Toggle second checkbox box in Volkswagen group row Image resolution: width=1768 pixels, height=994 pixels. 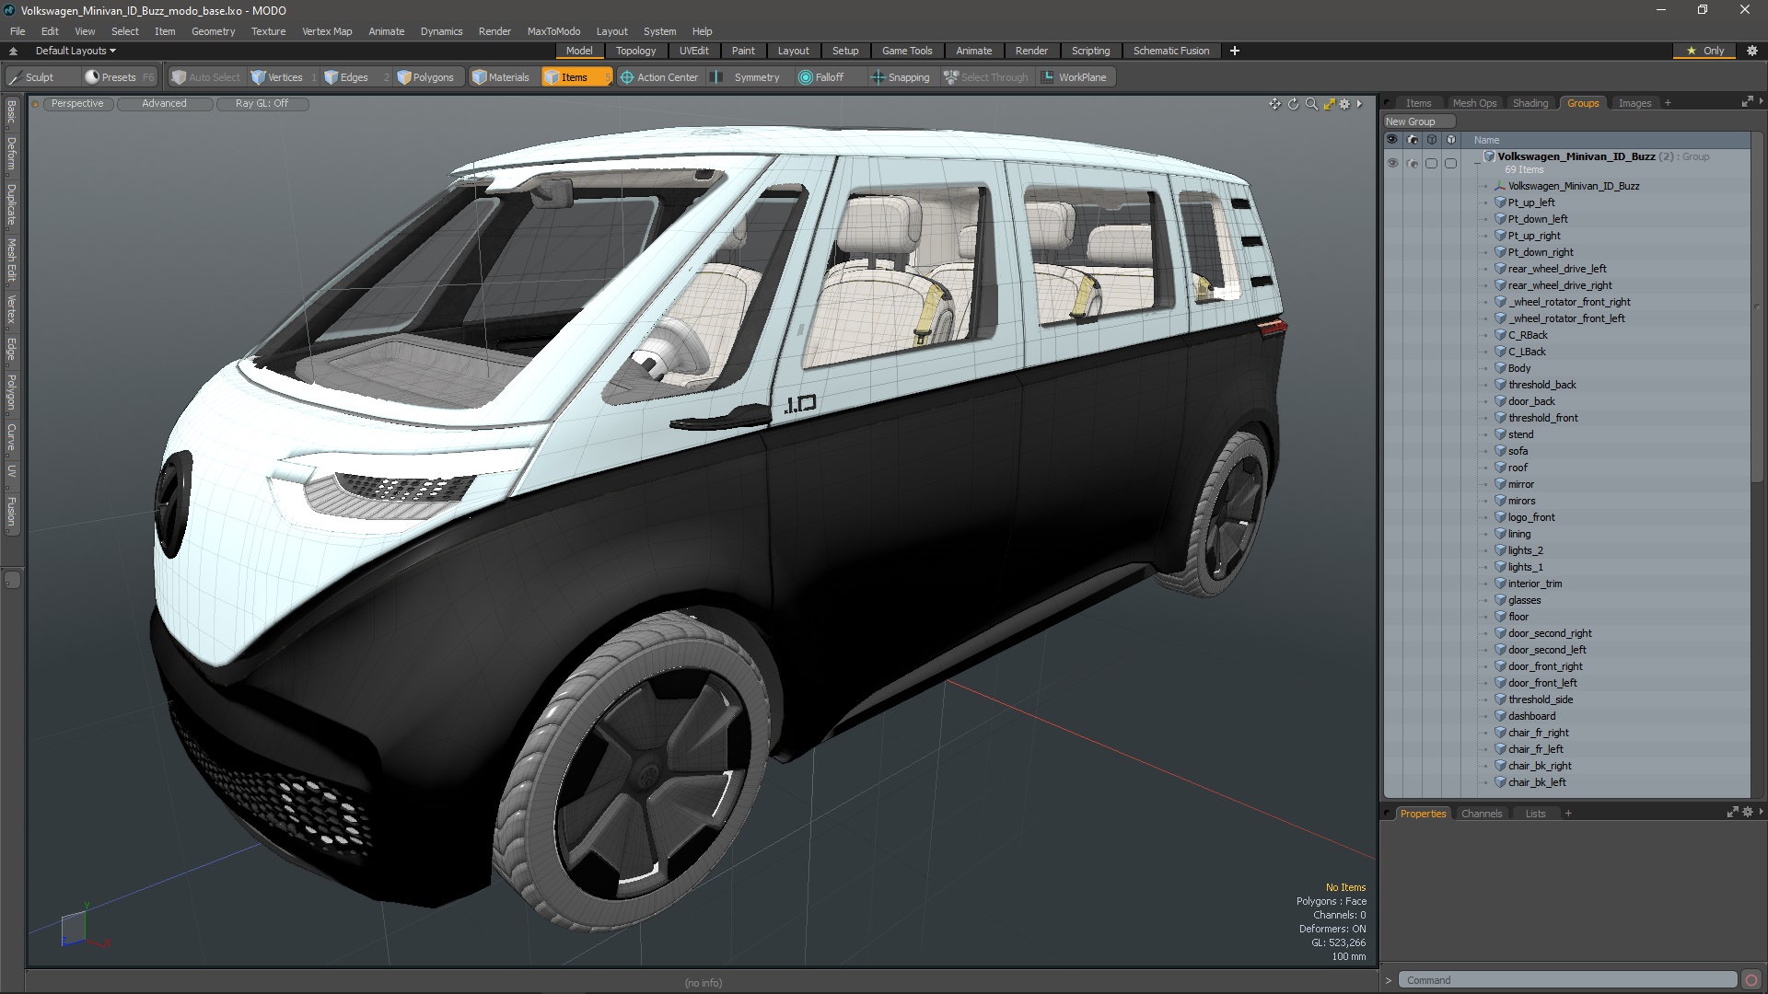pos(1450,163)
